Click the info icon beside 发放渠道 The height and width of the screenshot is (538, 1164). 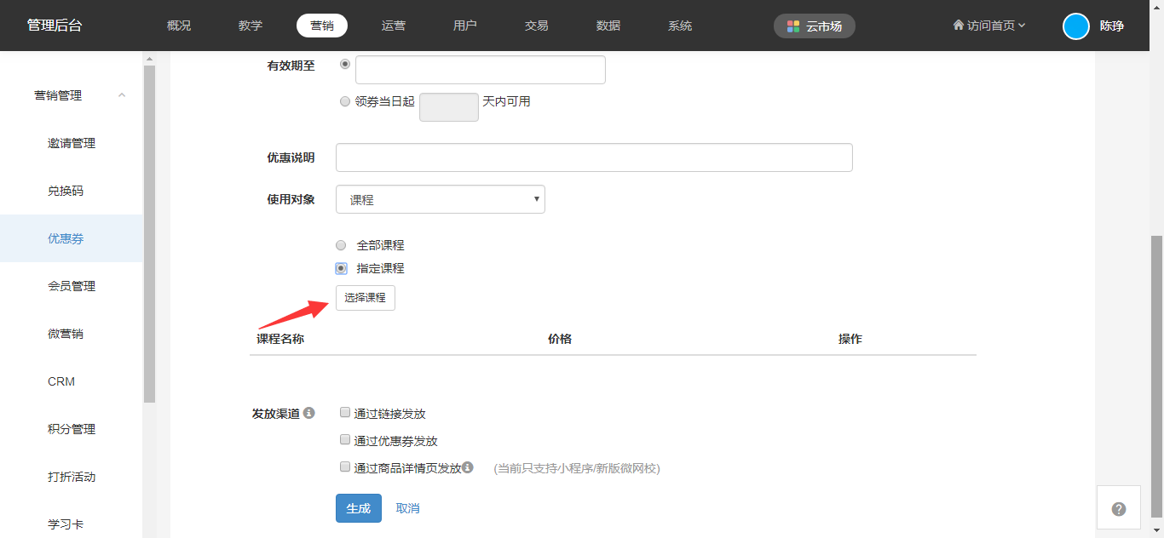click(309, 413)
